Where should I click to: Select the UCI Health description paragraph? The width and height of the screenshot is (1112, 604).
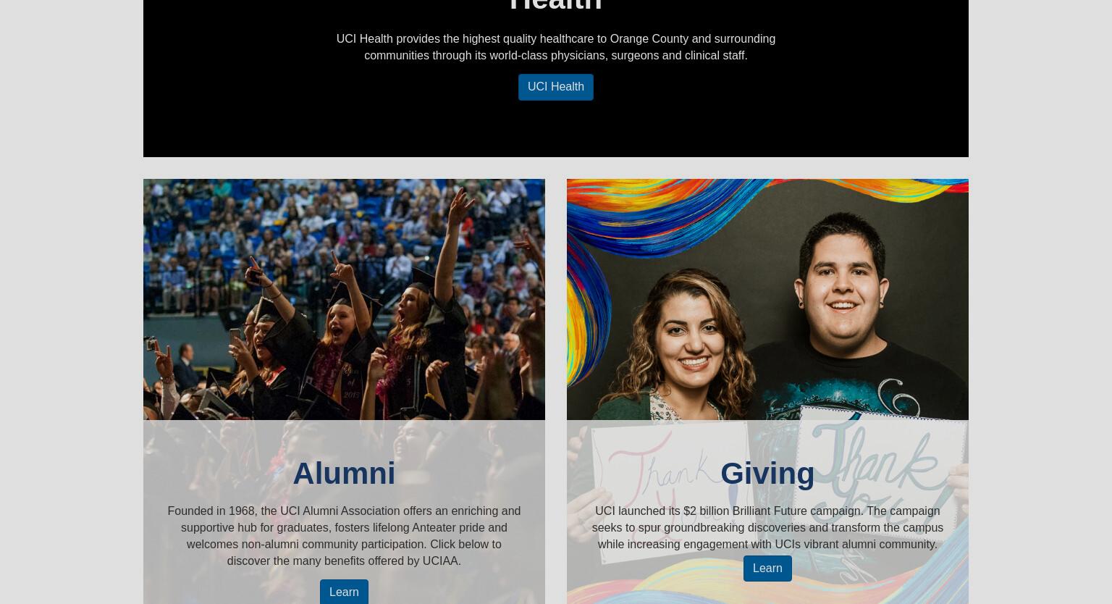coord(555,47)
